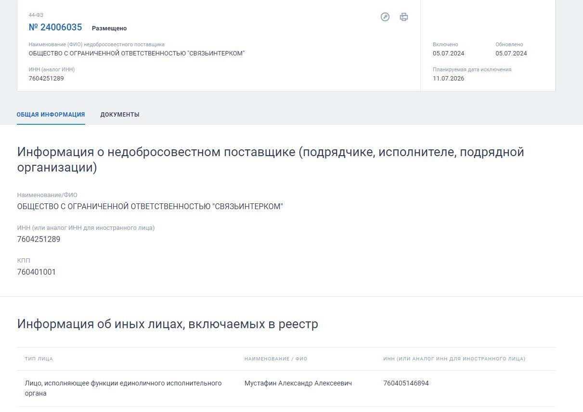
Task: Open the electronic signature key icon
Action: coord(385,17)
